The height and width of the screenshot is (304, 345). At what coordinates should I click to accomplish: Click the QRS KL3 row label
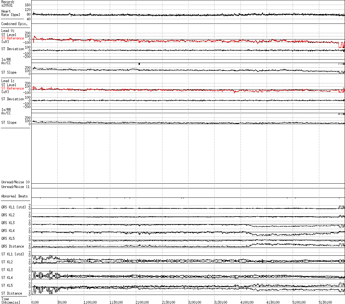pyautogui.click(x=8, y=223)
